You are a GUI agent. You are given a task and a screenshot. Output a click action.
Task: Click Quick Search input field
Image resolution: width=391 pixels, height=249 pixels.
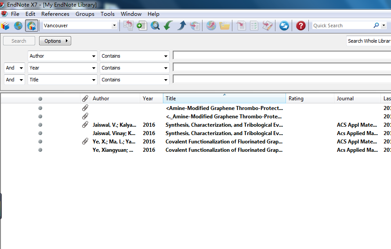343,26
